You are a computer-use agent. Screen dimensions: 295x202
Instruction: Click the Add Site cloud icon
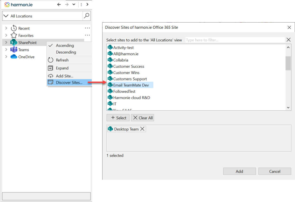[51, 76]
